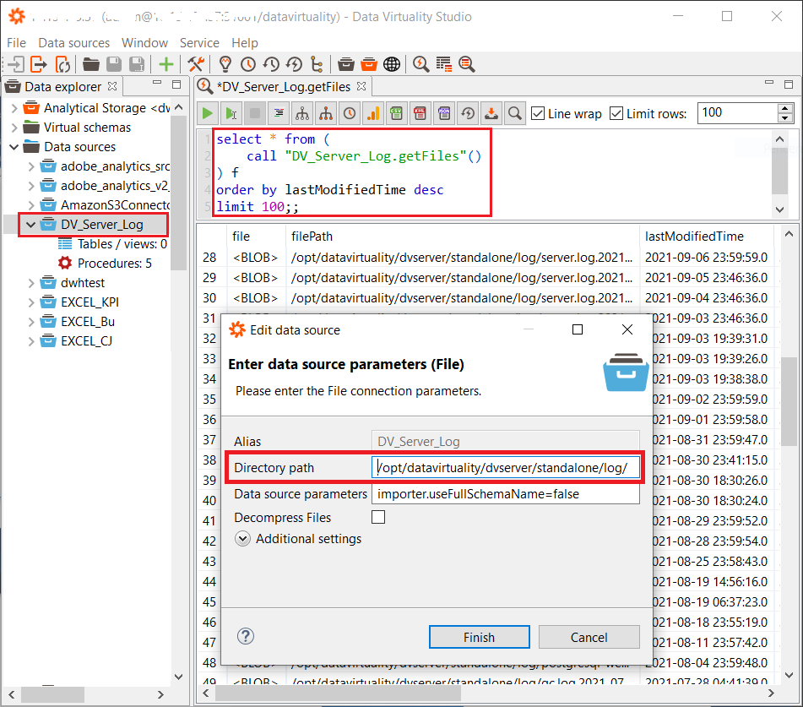Click the clock schedule icon in the editor toolbar

pos(350,113)
